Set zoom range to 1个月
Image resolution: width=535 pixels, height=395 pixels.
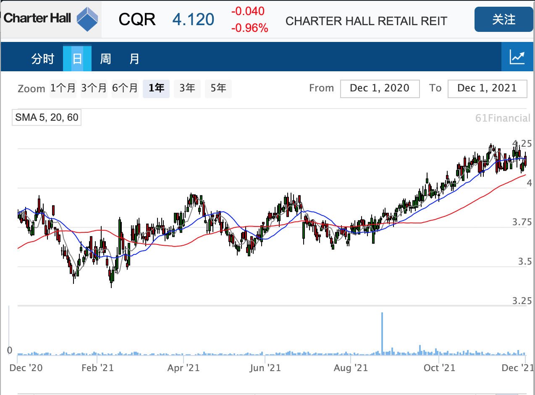[63, 88]
